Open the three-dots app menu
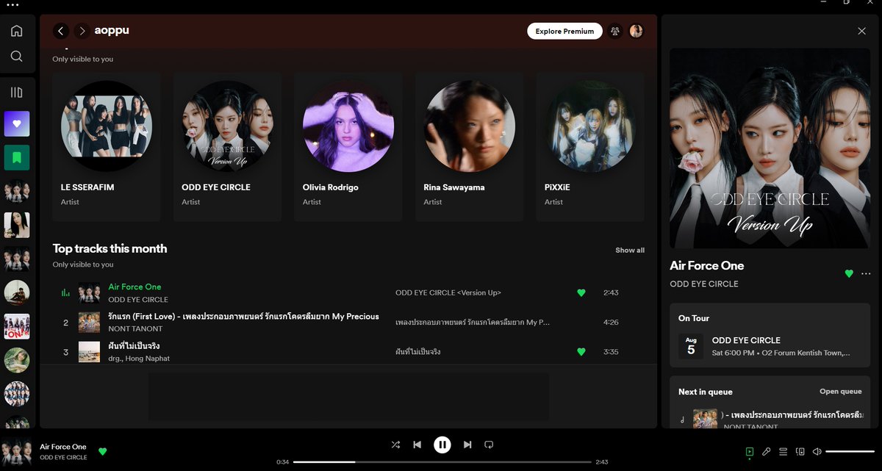882x471 pixels. click(12, 4)
